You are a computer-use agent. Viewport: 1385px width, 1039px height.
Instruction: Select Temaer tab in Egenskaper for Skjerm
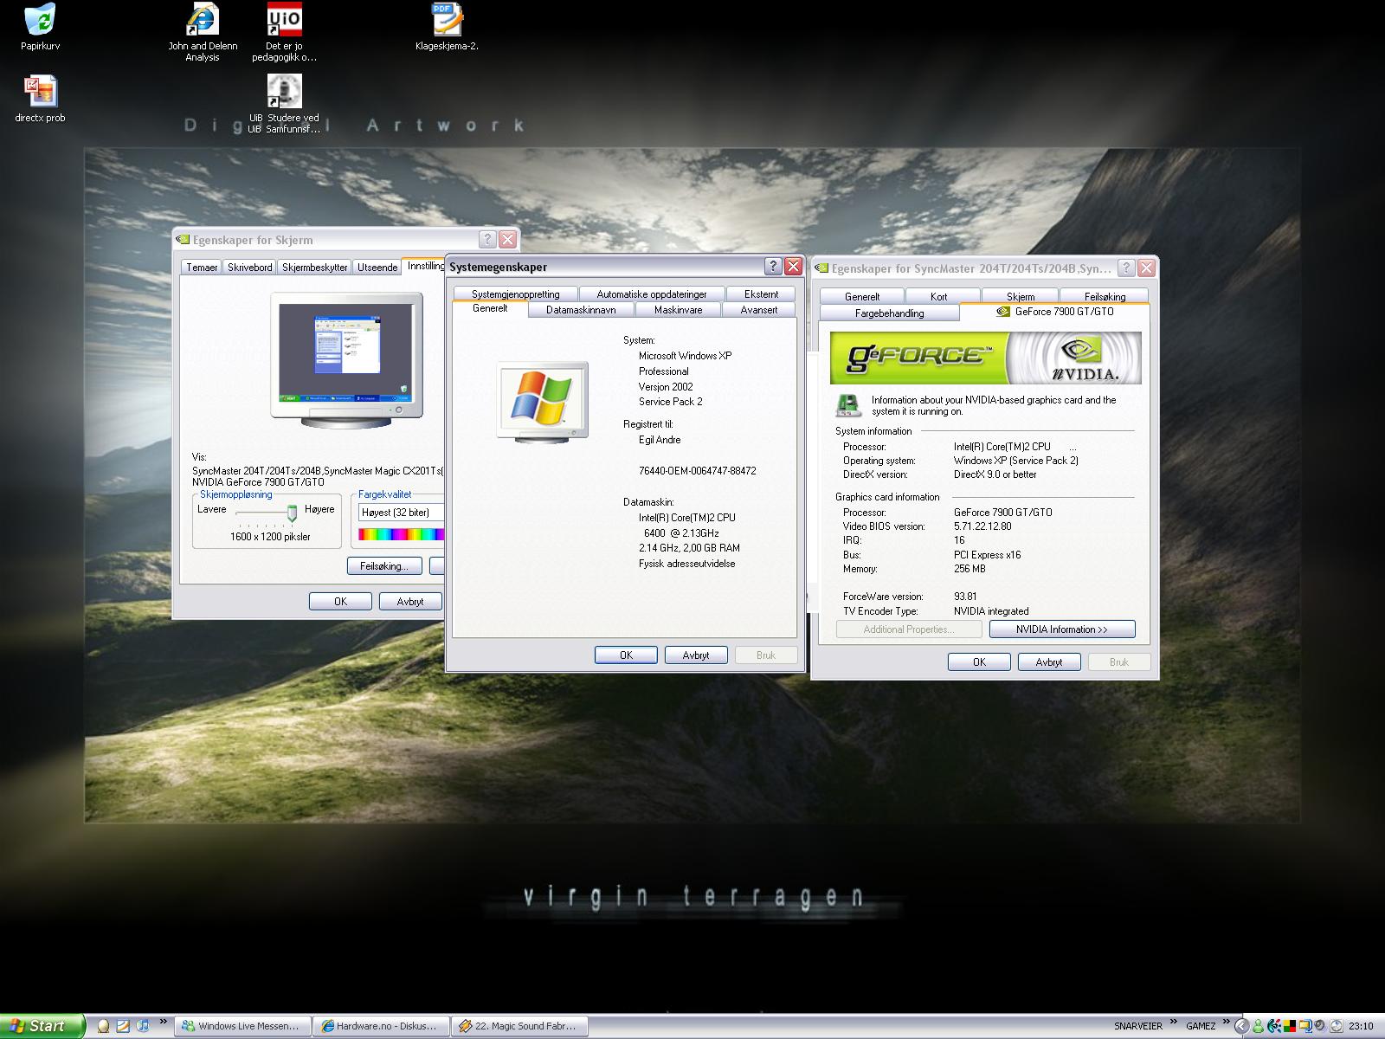point(202,268)
